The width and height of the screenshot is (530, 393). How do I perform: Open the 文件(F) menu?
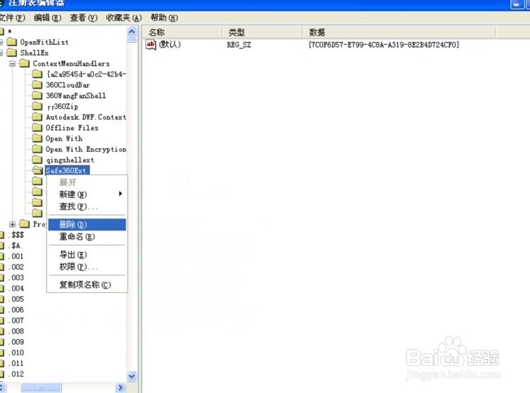(12, 18)
